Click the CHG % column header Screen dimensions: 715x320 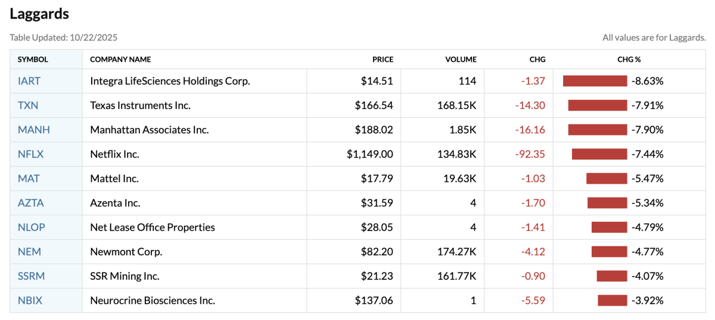point(629,59)
